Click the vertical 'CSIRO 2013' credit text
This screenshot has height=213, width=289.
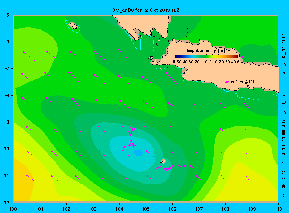[284, 181]
